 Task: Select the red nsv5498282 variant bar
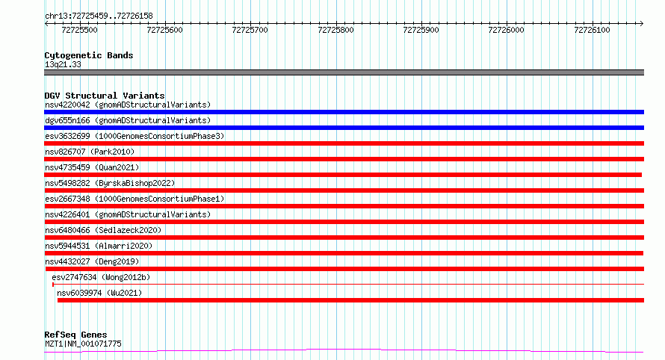344,190
